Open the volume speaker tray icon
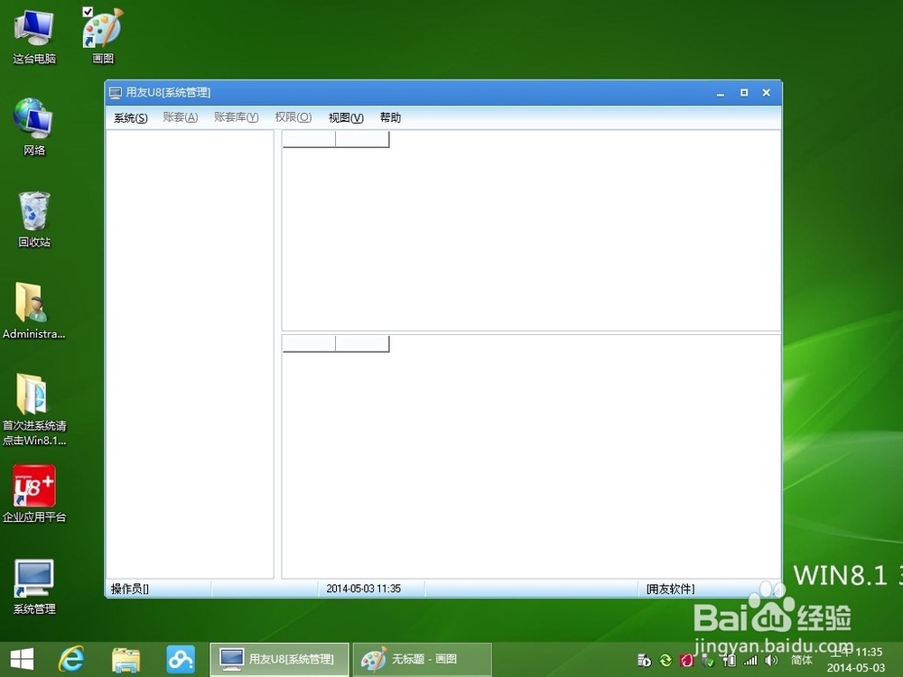Image resolution: width=903 pixels, height=677 pixels. (x=772, y=661)
